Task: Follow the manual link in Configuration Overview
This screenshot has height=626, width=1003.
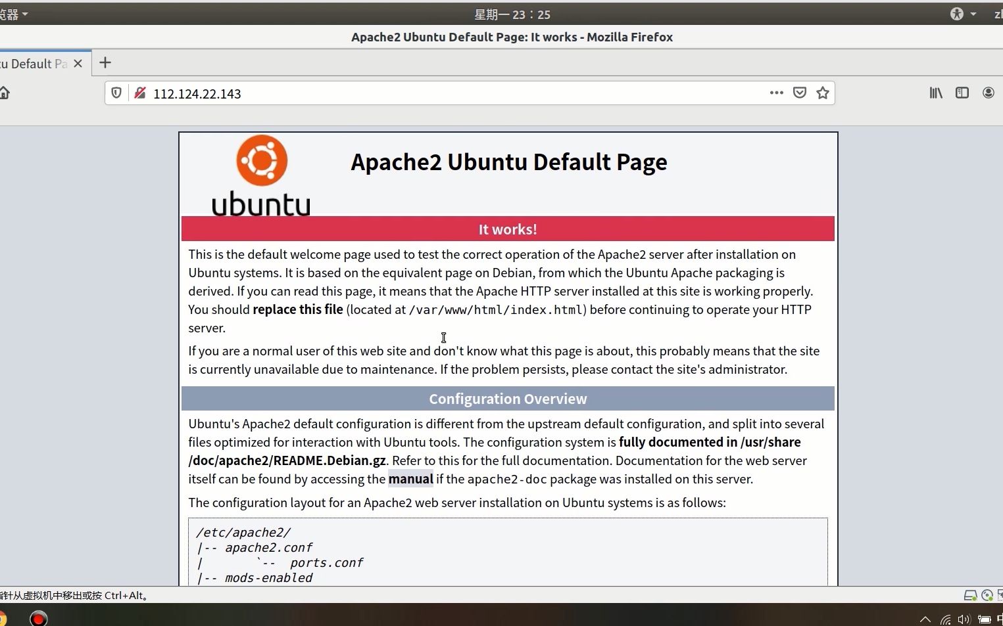Action: tap(410, 479)
